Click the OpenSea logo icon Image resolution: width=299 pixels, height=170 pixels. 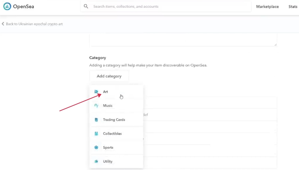tap(7, 7)
